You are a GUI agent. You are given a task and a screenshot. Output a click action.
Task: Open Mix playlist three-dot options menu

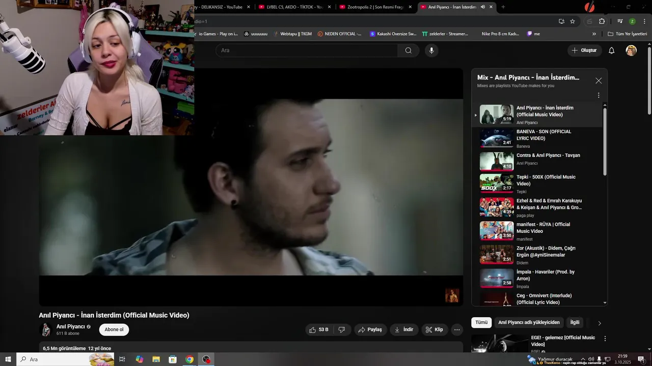599,95
